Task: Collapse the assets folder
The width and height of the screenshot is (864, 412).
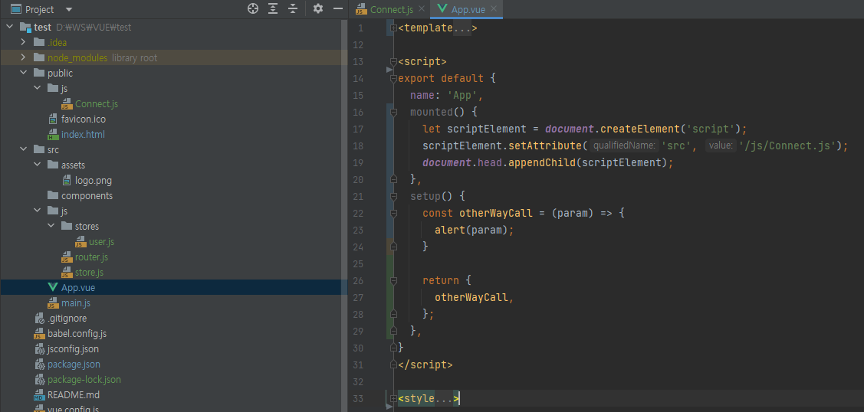Action: click(37, 165)
